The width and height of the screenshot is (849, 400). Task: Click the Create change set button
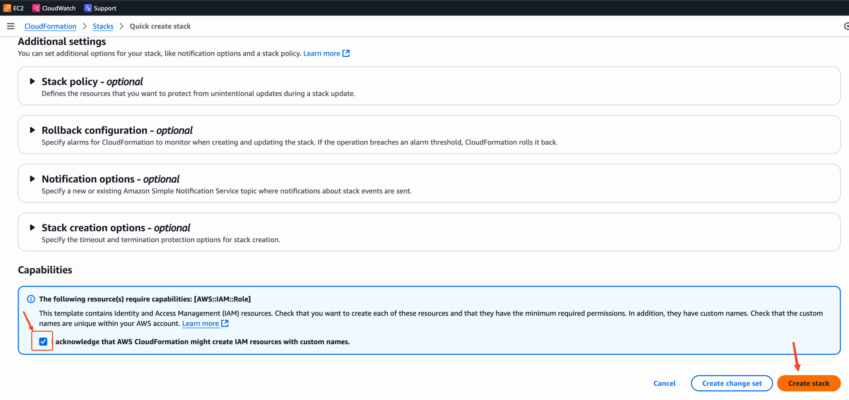[x=732, y=383]
